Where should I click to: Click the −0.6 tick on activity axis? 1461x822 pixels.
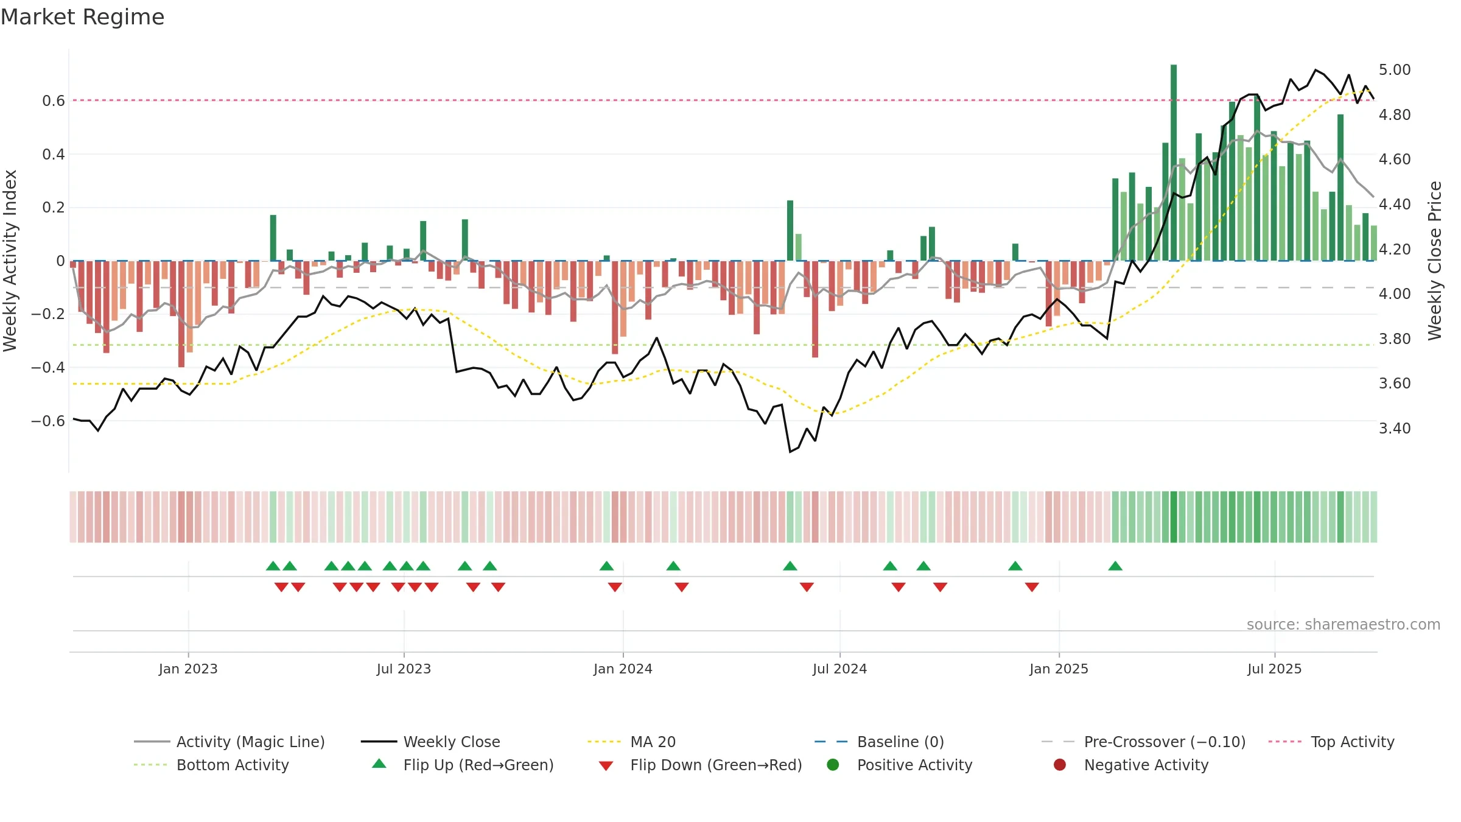(x=47, y=421)
